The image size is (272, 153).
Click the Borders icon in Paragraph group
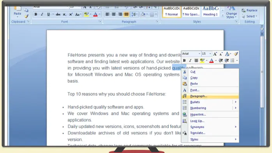[152, 14]
